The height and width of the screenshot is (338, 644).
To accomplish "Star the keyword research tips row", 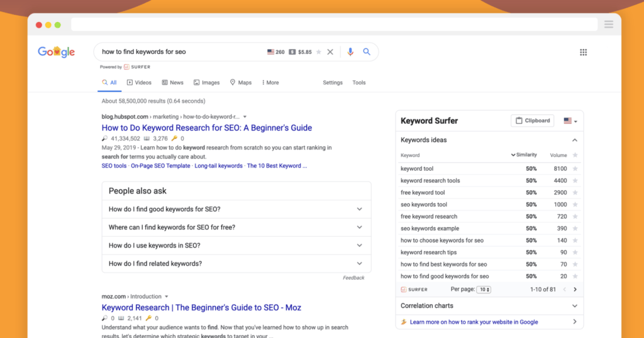I will coord(575,253).
